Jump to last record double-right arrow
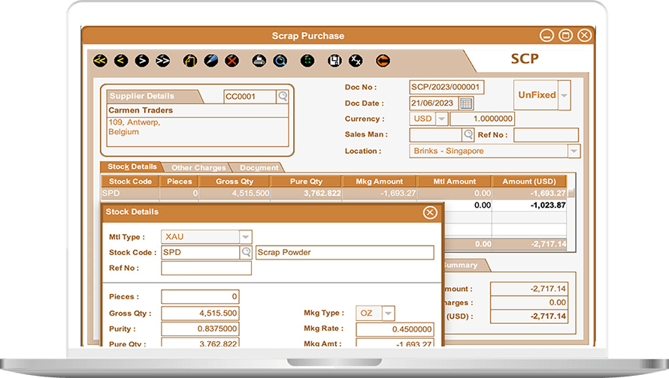The image size is (669, 378). pyautogui.click(x=163, y=61)
